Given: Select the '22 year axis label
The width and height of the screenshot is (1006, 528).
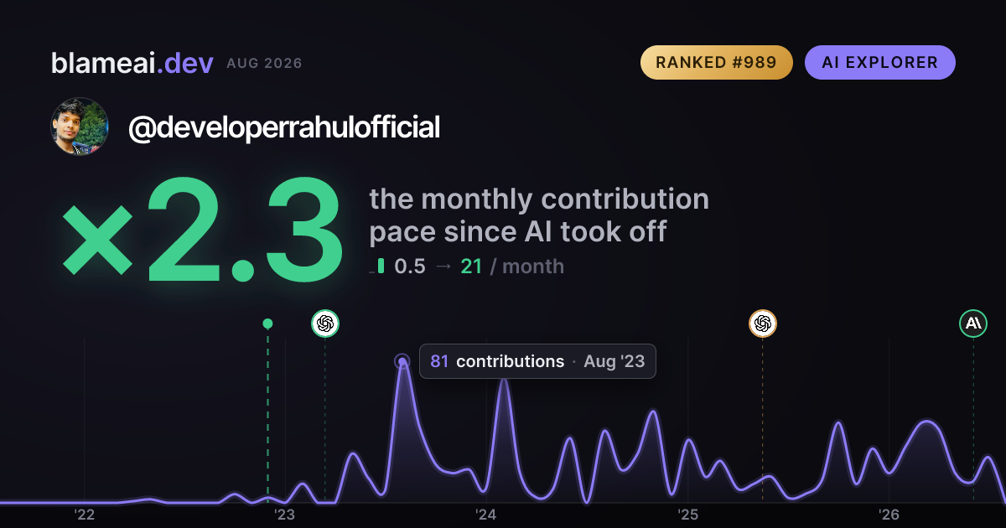Looking at the screenshot, I should (84, 515).
